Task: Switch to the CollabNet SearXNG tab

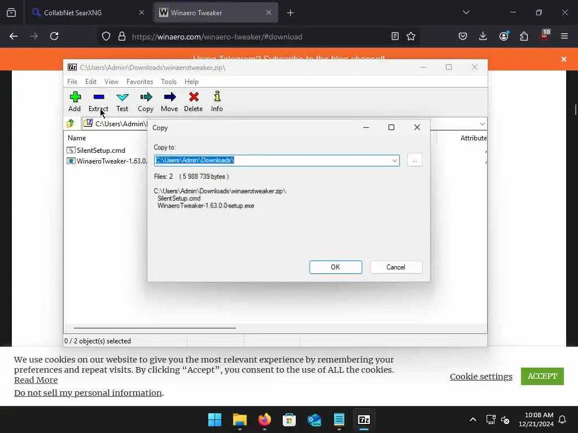Action: (87, 12)
